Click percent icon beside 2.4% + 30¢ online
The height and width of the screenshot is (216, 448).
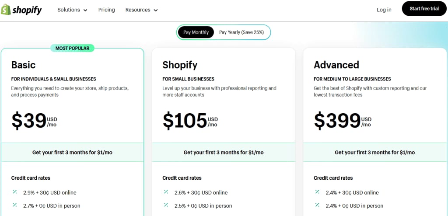pyautogui.click(x=317, y=192)
